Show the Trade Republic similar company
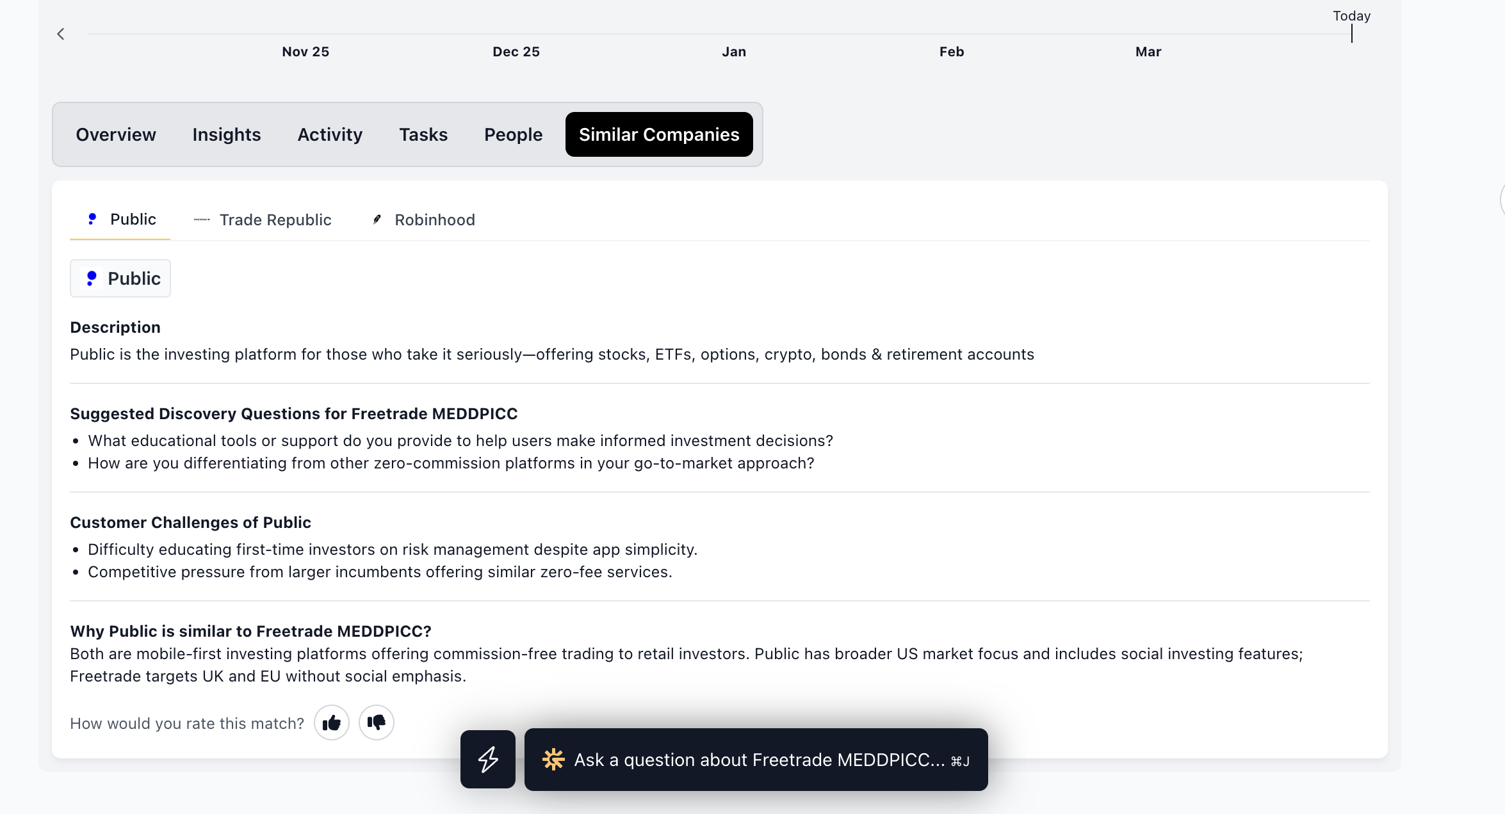 click(x=263, y=220)
